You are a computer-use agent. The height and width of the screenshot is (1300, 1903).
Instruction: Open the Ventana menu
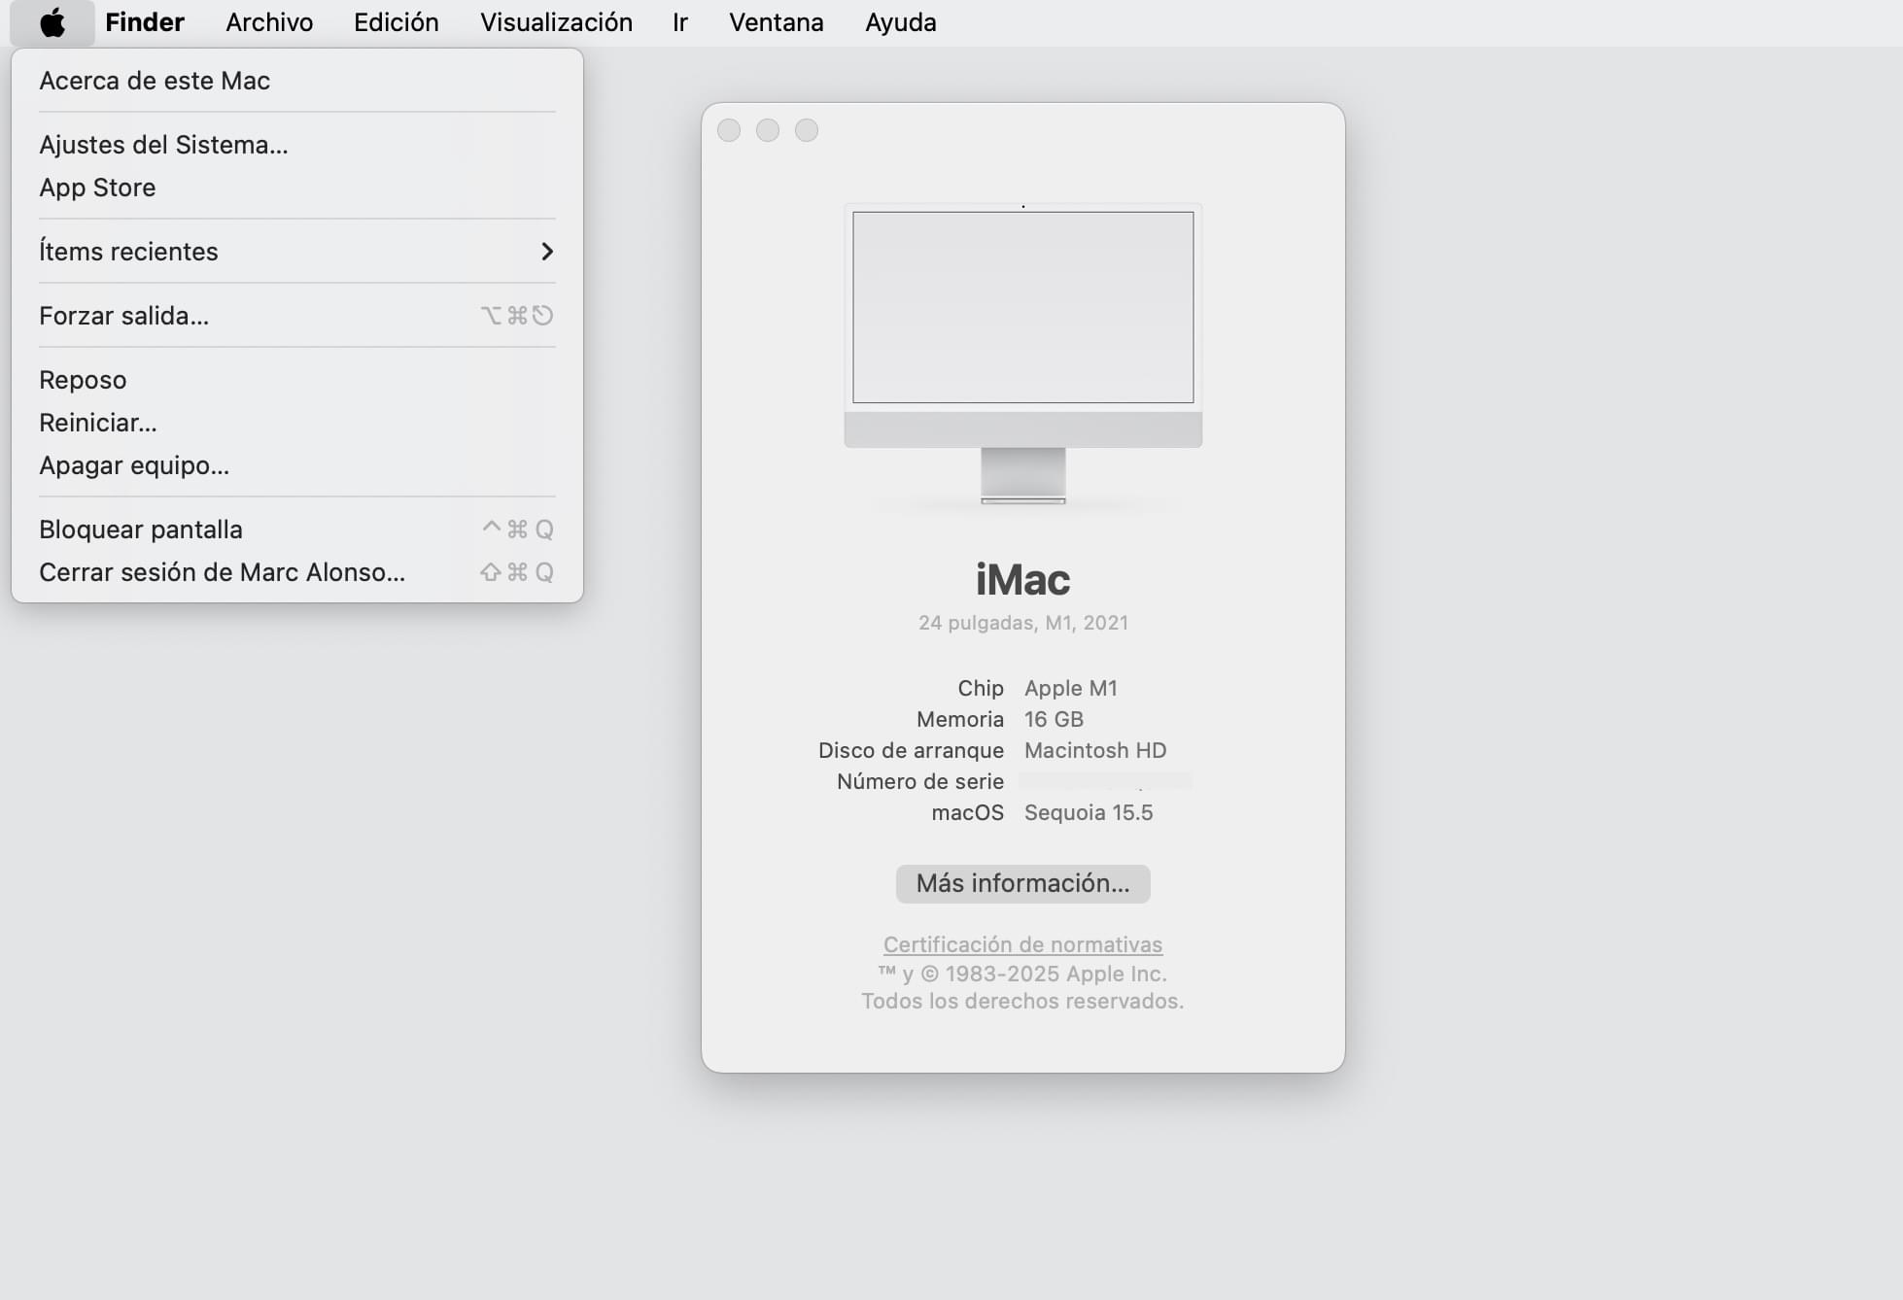click(x=777, y=22)
